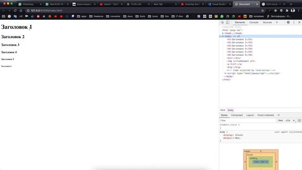Toggle the .cls element classes panel

[x=288, y=120]
